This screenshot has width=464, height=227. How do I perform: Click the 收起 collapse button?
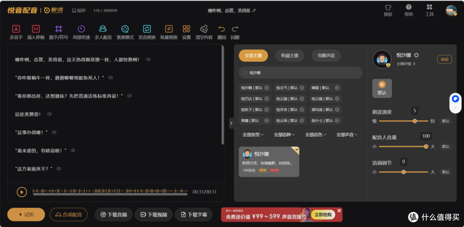[445, 59]
